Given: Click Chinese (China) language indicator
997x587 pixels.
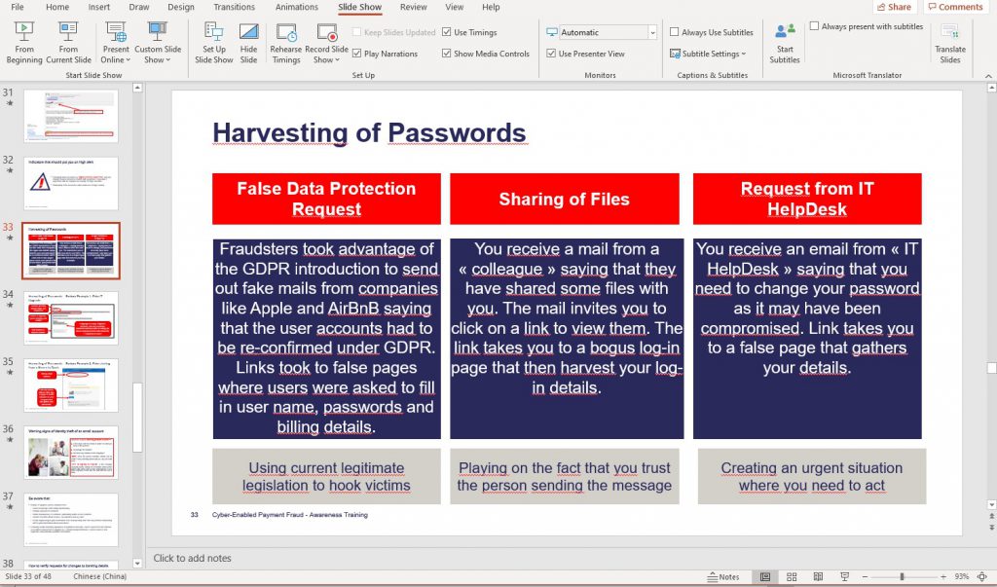Looking at the screenshot, I should pos(100,577).
